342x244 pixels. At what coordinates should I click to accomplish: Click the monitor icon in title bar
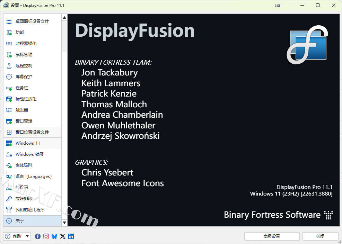(278, 6)
